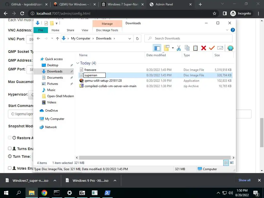The width and height of the screenshot is (264, 198).
Task: Click the Cut scissors icon in Explorer toolbar
Action: [179, 48]
